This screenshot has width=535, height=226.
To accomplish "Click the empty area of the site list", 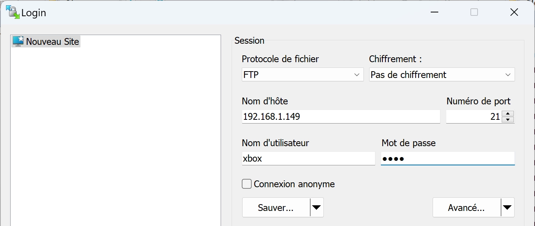I will coord(115,136).
